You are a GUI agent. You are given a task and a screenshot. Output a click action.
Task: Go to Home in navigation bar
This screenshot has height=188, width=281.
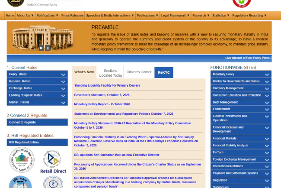[x=10, y=16]
